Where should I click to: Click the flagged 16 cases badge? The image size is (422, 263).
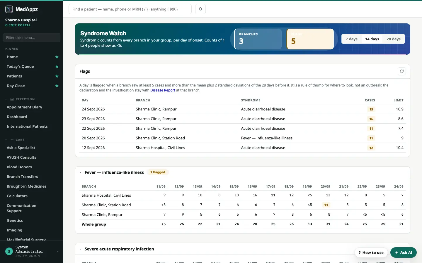(371, 119)
